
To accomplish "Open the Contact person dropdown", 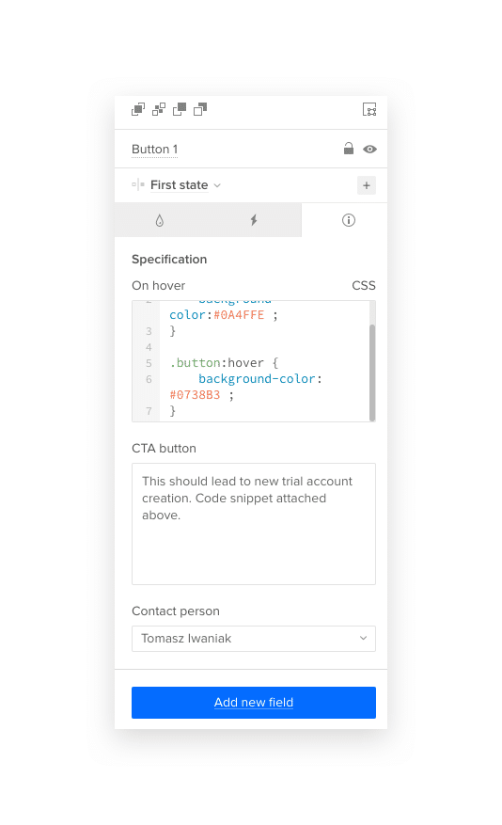I will point(254,639).
